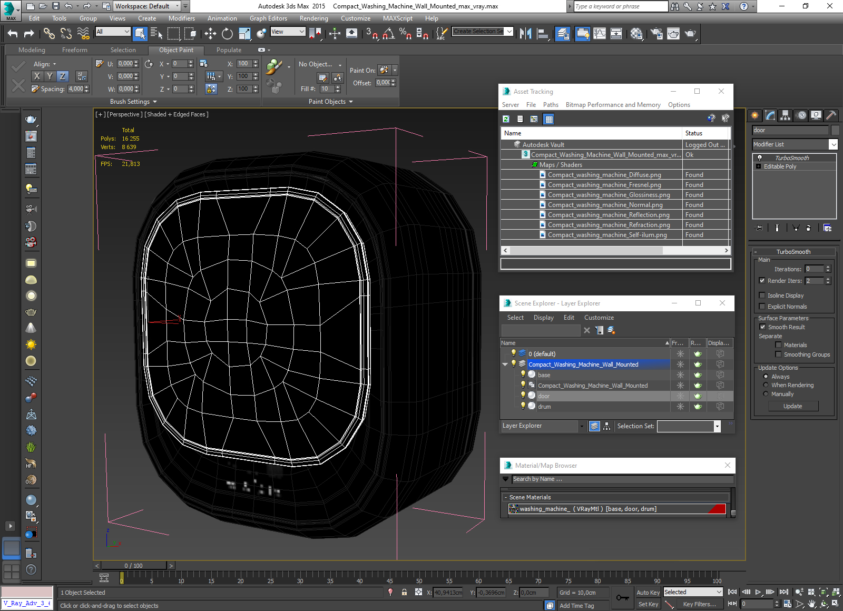Open the Mirror tool
843x611 pixels.
pos(525,34)
